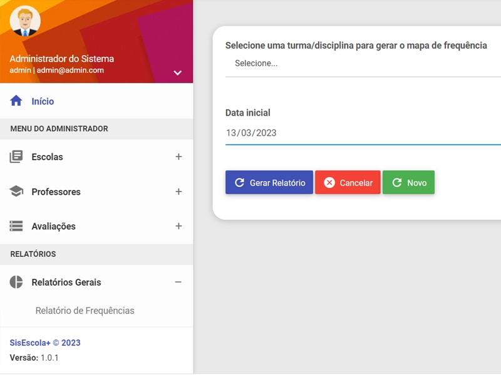
Task: Collapse Relatórios Gerais with minus sign
Action: pos(178,282)
